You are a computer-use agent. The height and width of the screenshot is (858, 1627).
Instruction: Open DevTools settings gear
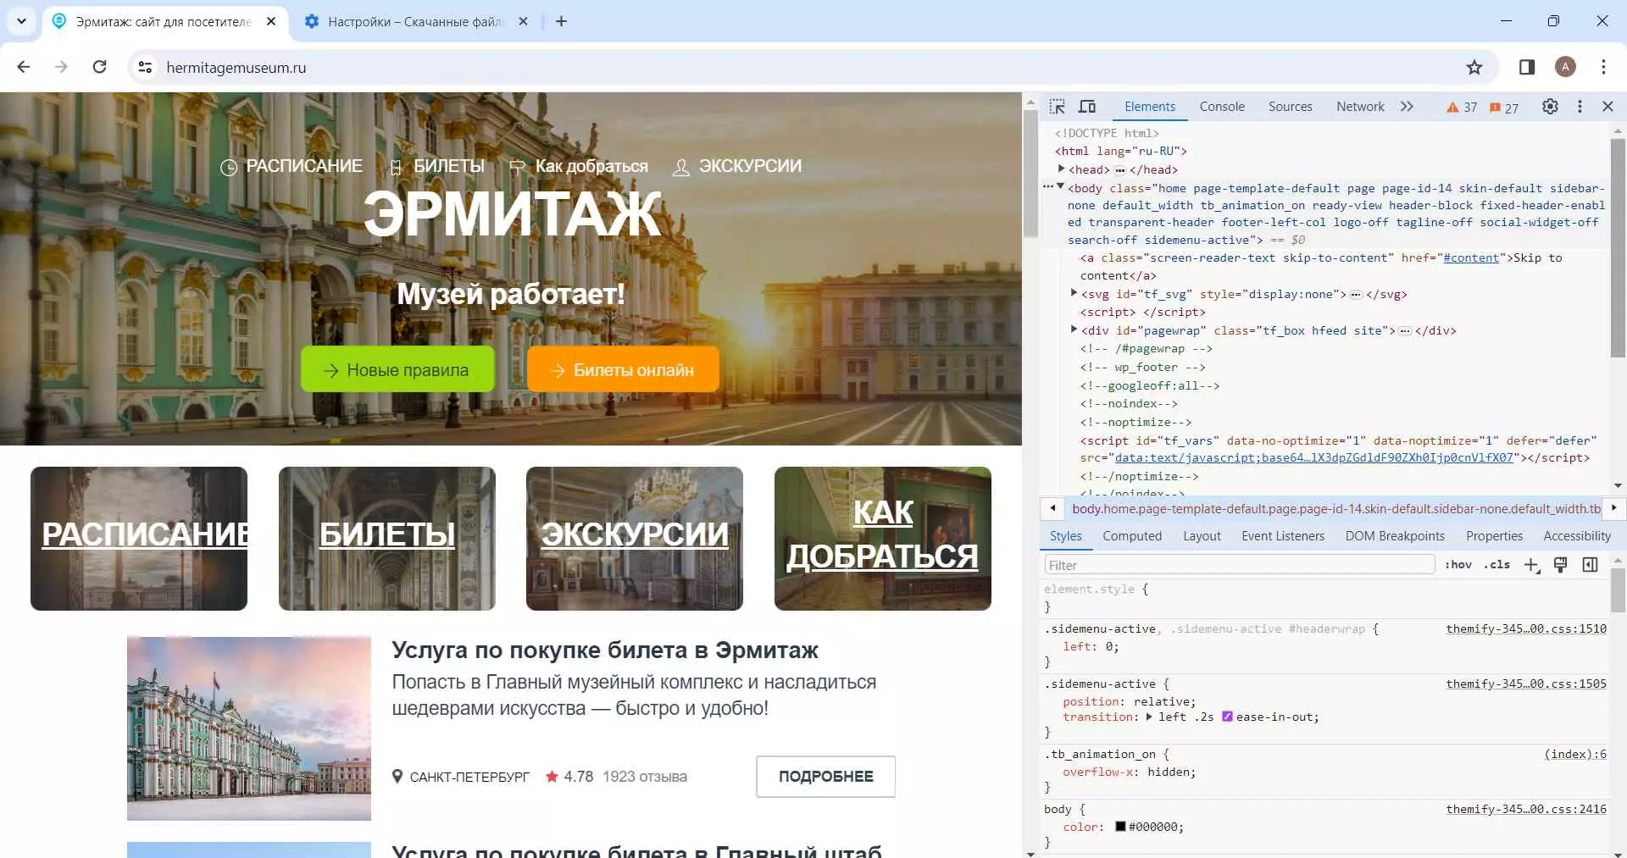1550,107
